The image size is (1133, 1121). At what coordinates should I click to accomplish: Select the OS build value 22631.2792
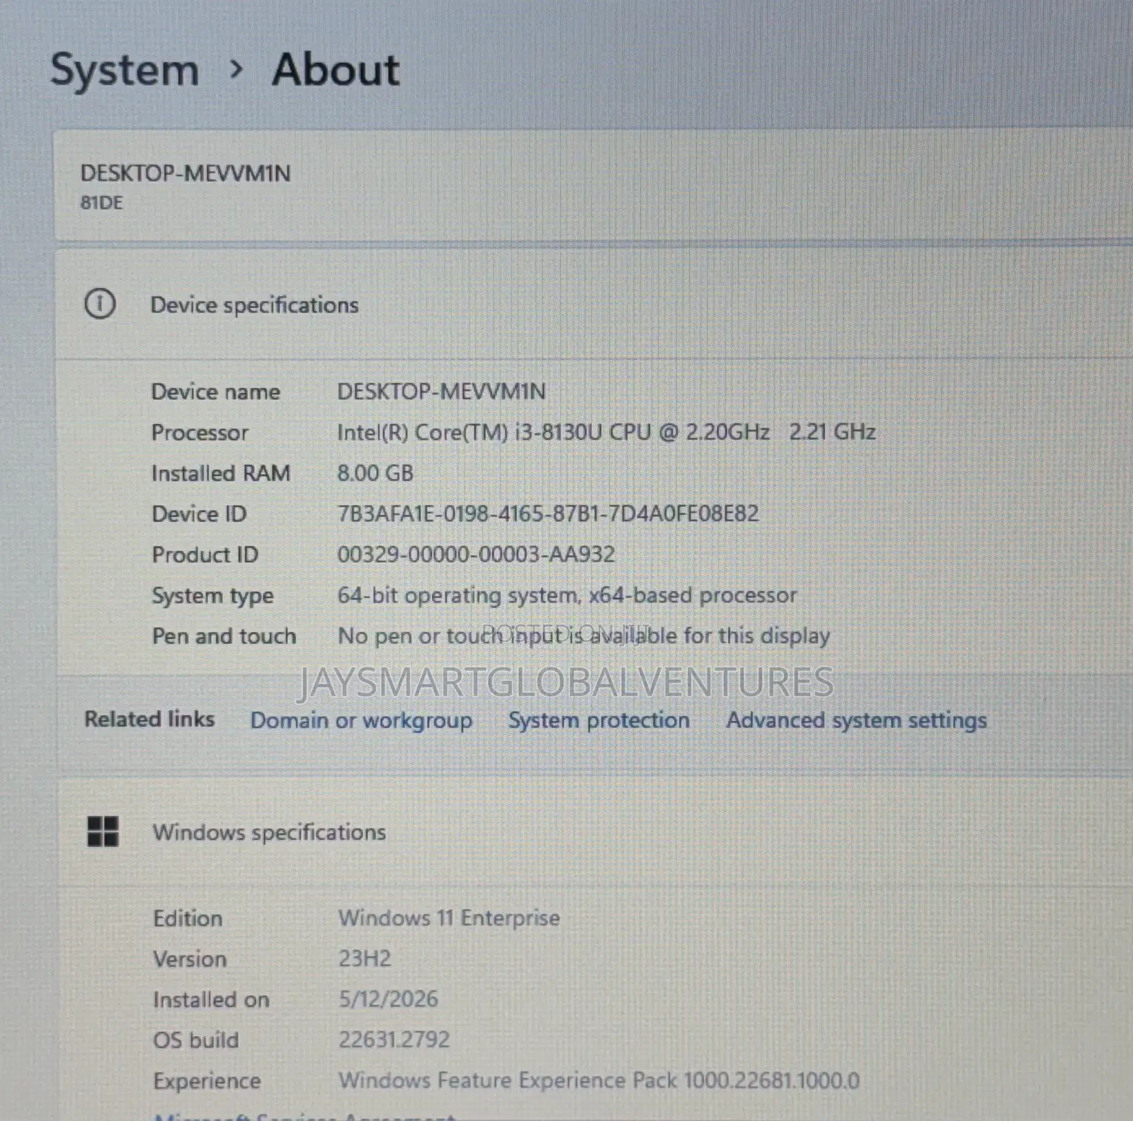[x=394, y=1040]
